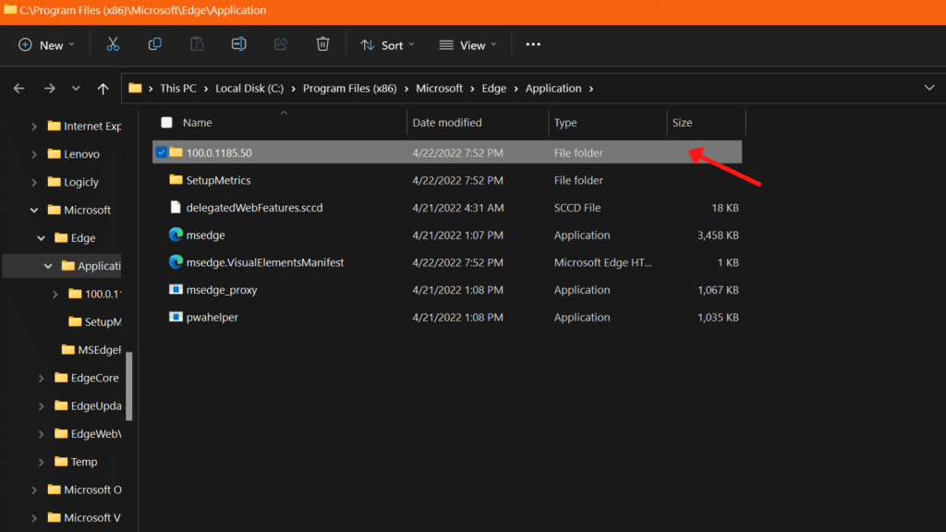Image resolution: width=946 pixels, height=532 pixels.
Task: Click the Copy icon in toolbar
Action: point(154,44)
